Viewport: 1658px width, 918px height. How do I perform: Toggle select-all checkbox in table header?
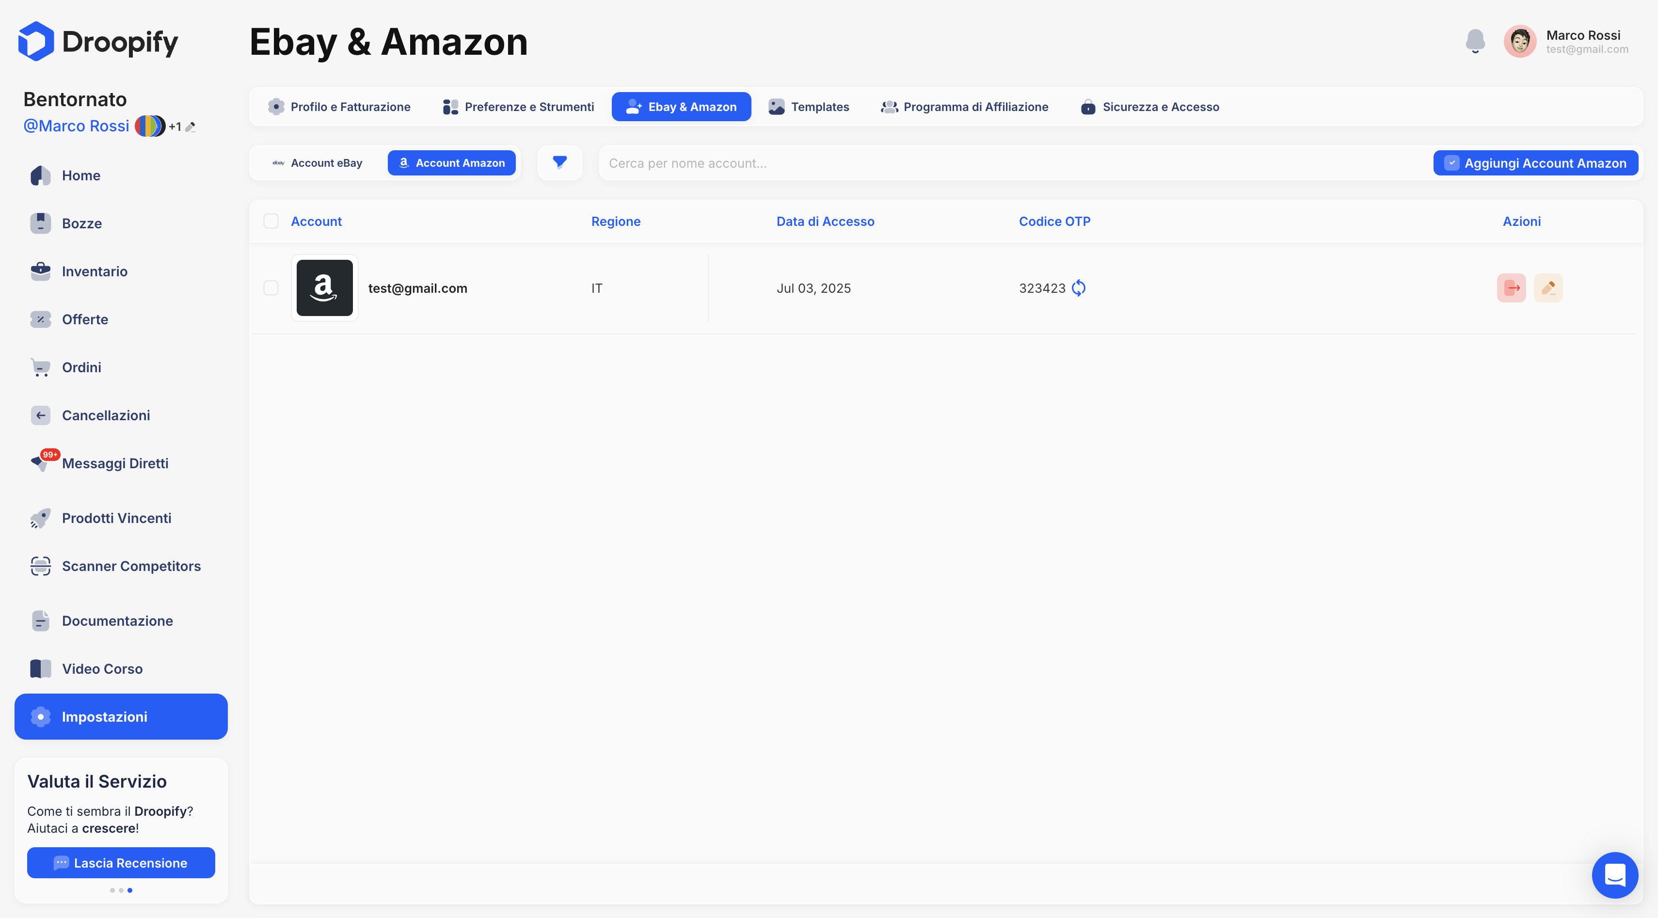(x=271, y=222)
